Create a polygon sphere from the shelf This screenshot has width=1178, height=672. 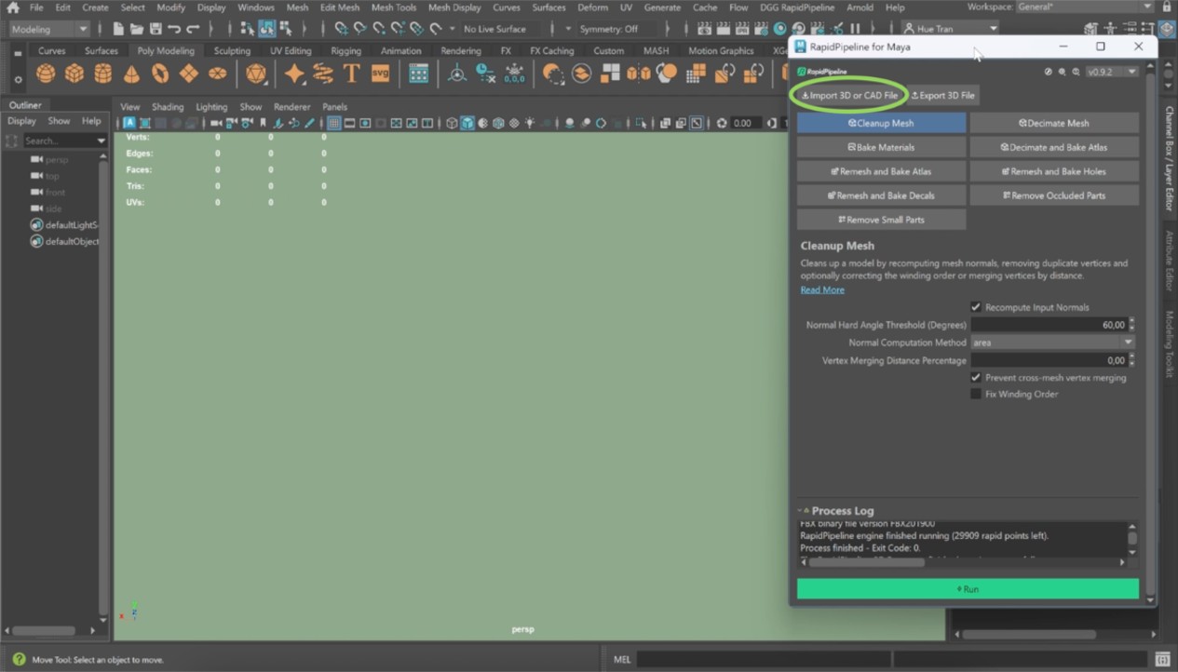click(x=46, y=74)
